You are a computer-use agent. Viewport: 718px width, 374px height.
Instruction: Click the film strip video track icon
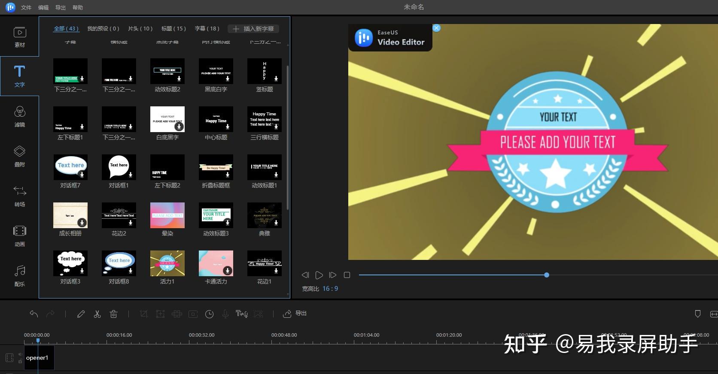point(9,358)
